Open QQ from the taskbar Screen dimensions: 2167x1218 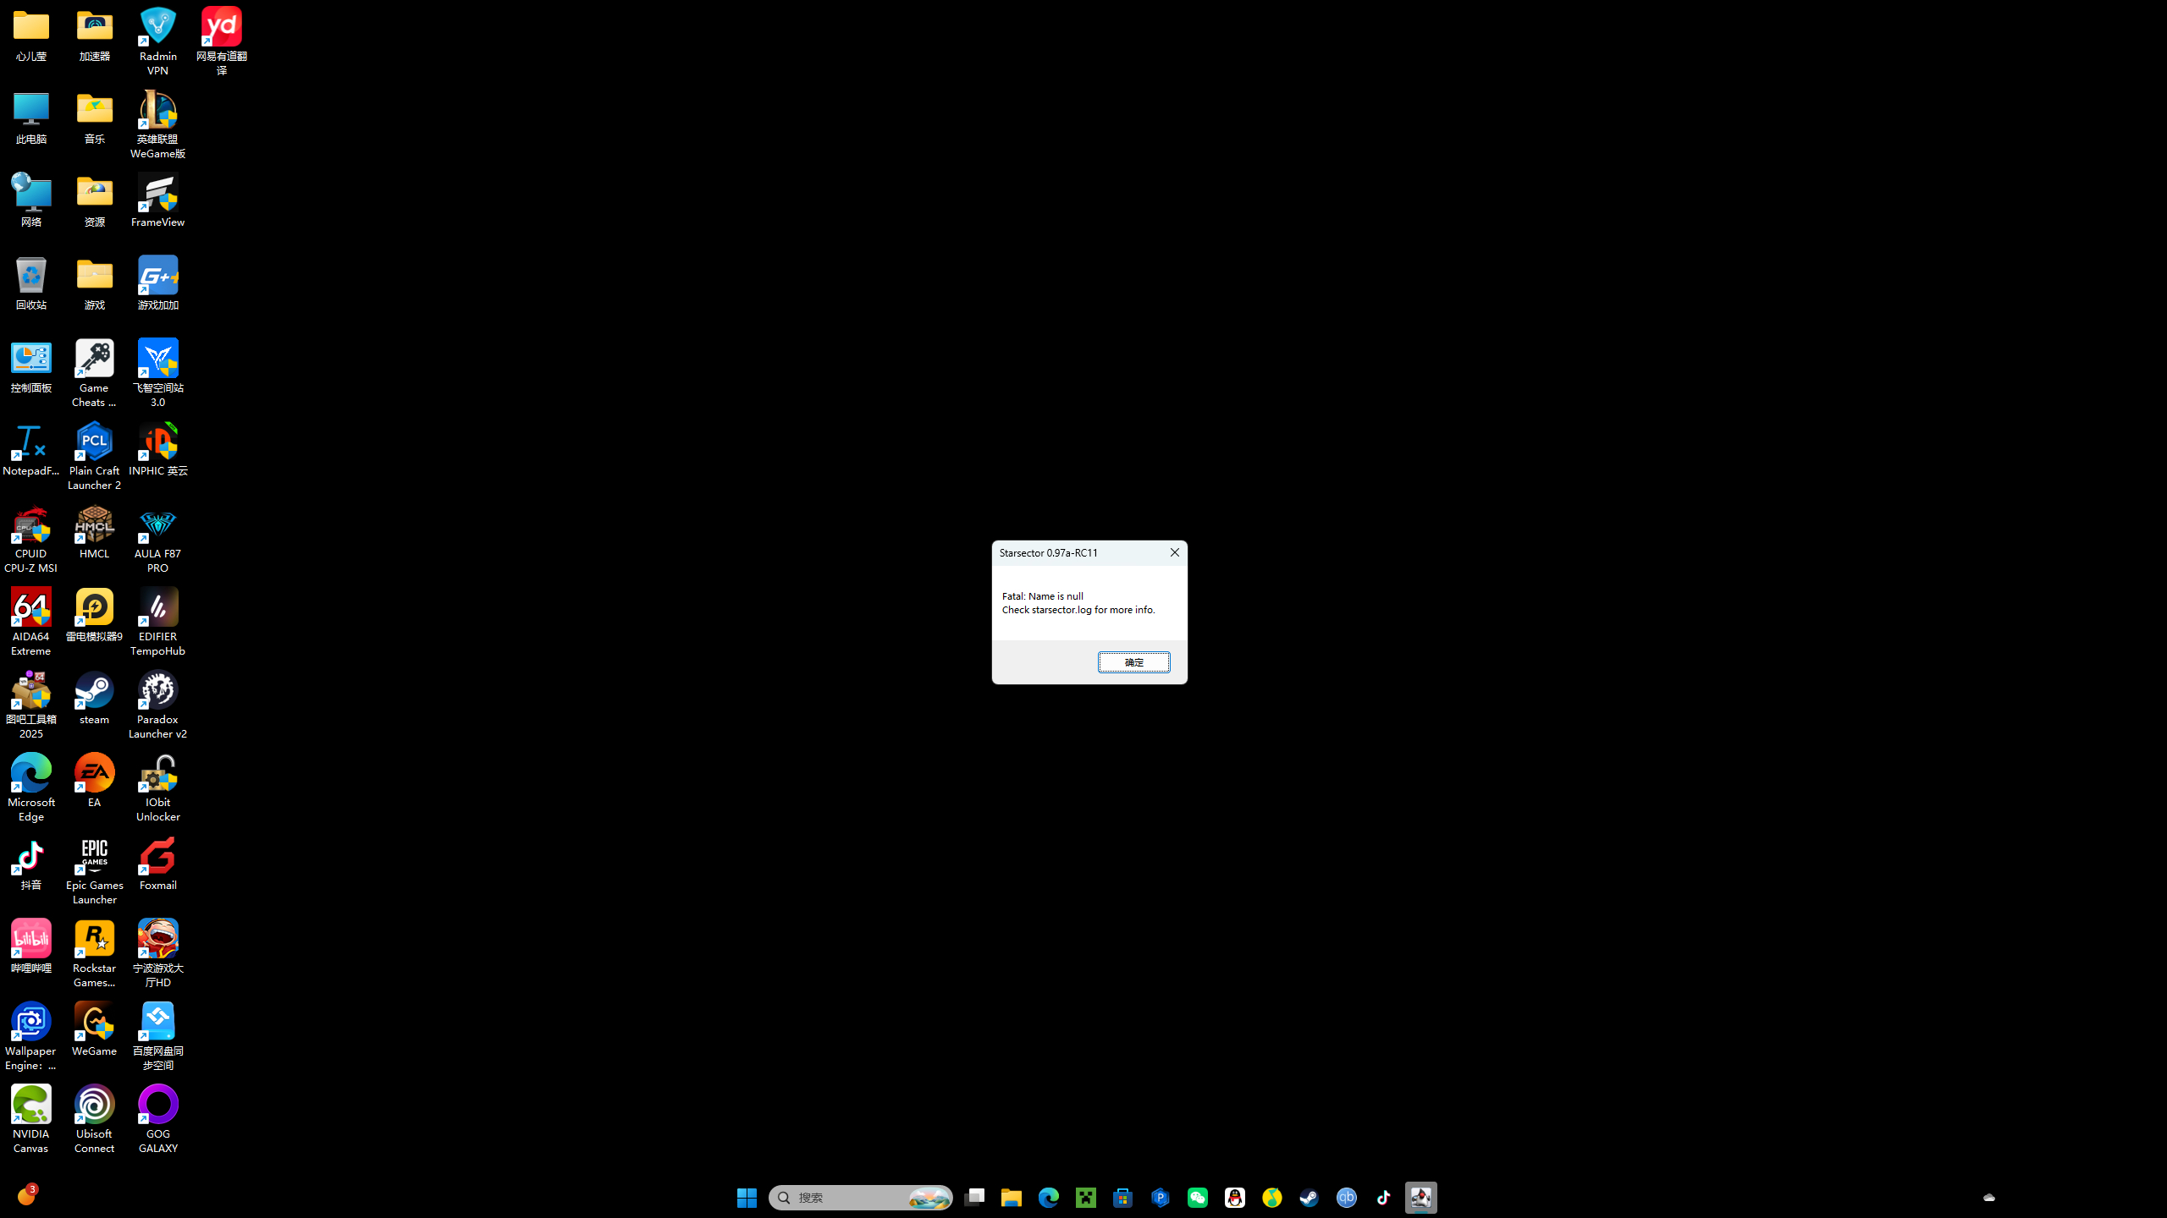[1234, 1197]
